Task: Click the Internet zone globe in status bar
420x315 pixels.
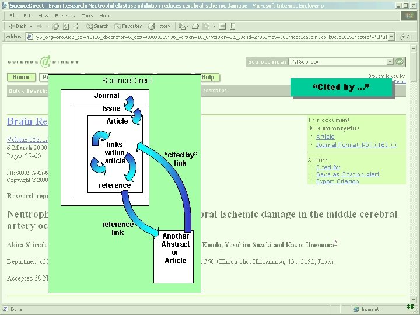Action: (x=356, y=309)
